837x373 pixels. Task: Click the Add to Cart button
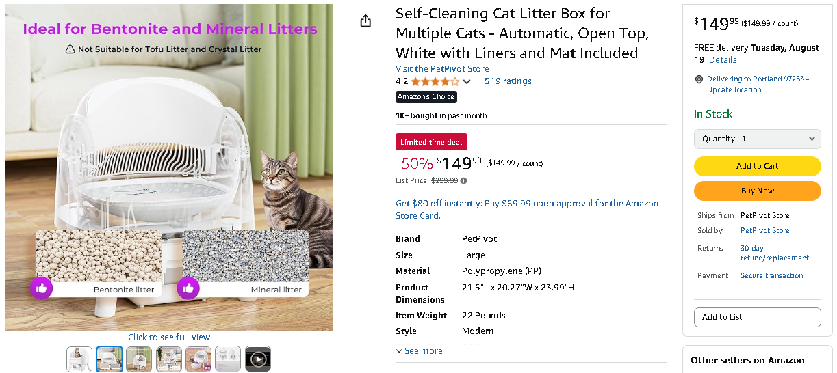click(x=757, y=166)
